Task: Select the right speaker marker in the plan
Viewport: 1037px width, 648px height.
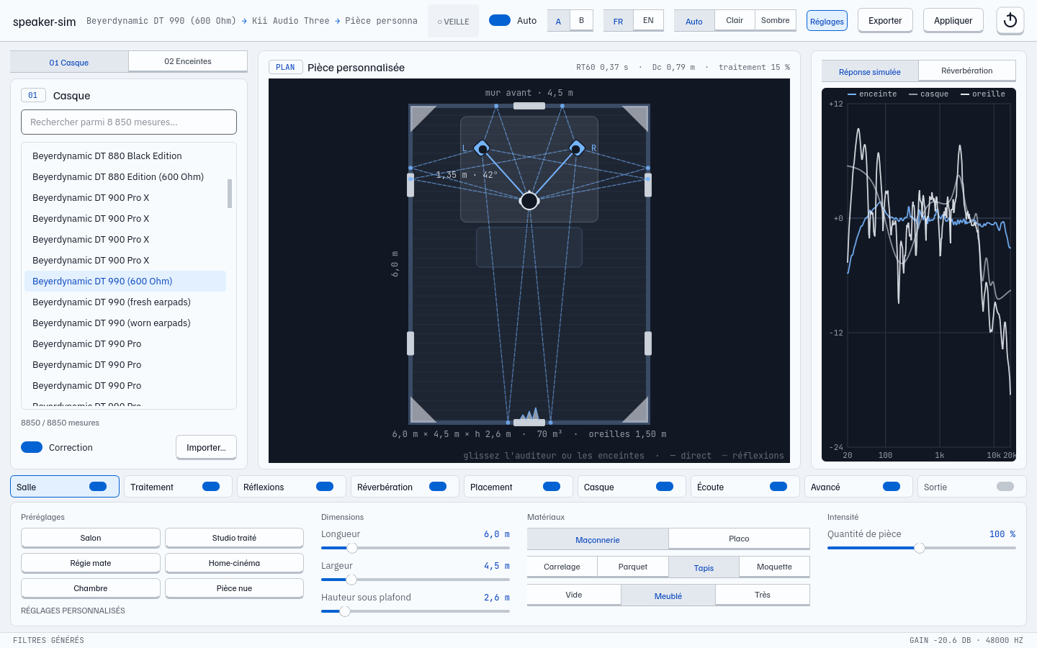Action: (x=577, y=148)
